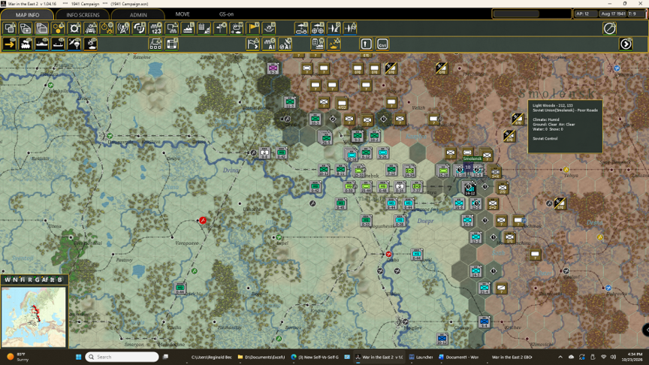The image size is (649, 365).
Task: Click the document and factory icon
Action: tap(318, 44)
